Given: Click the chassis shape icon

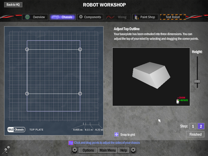Looking at the screenshot, I should click(55, 17).
